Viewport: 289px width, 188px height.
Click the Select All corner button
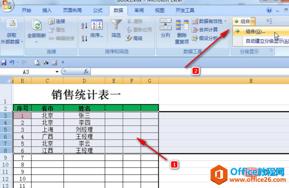coord(6,81)
